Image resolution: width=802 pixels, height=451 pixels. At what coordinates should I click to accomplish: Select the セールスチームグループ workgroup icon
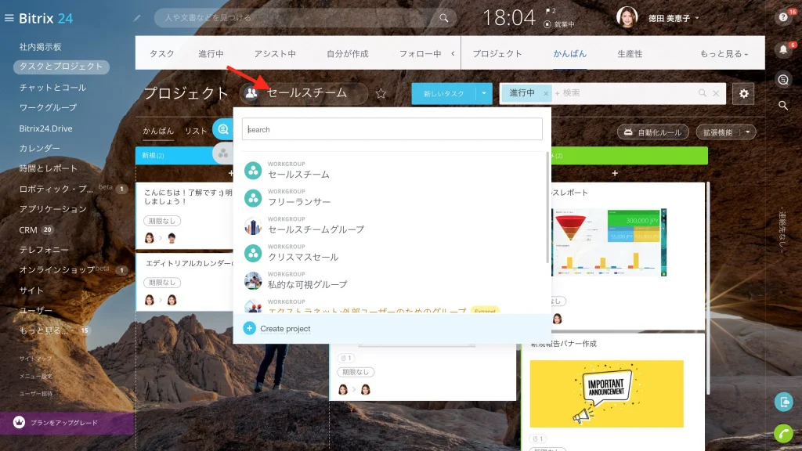(253, 225)
